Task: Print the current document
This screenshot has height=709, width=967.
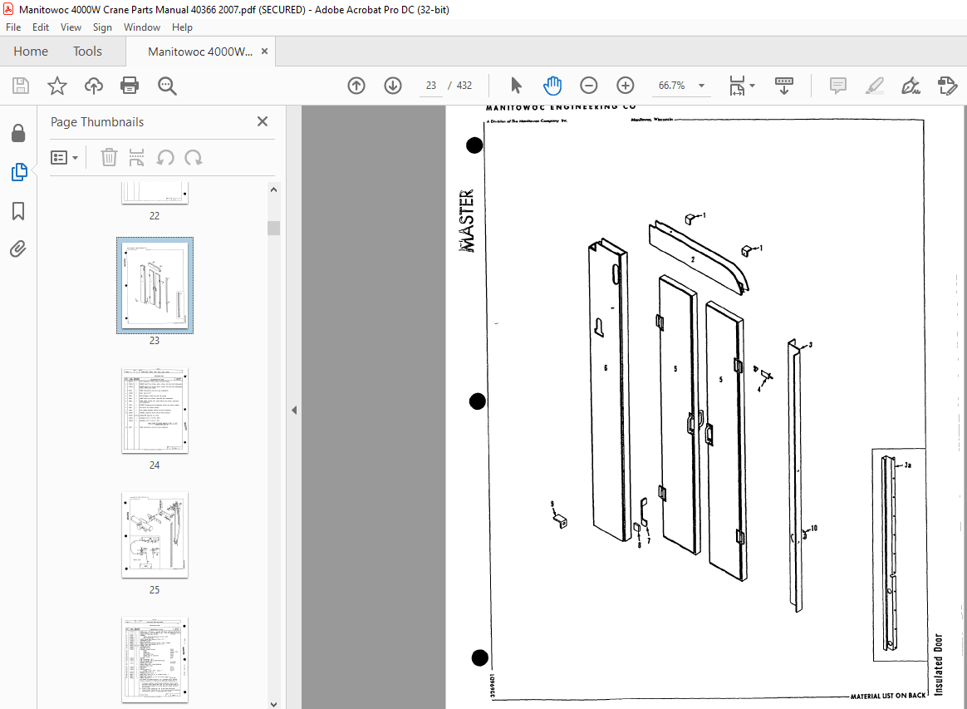Action: click(x=130, y=85)
